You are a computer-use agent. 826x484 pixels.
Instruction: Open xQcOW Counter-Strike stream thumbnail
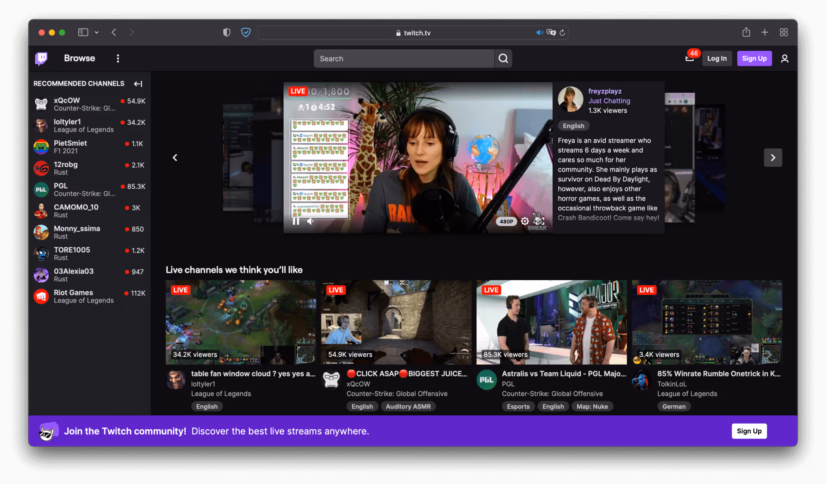tap(396, 322)
